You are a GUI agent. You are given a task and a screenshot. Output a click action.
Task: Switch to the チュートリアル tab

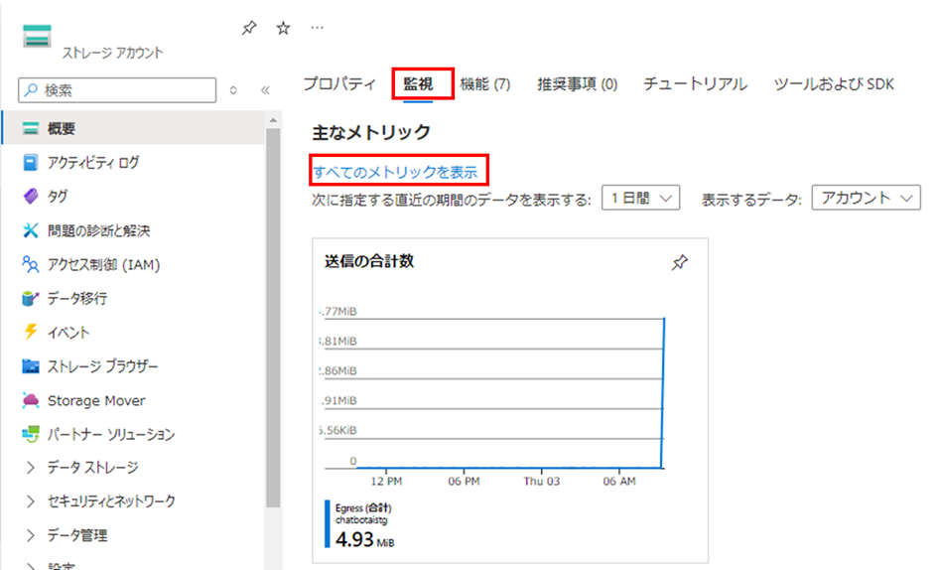pos(695,83)
